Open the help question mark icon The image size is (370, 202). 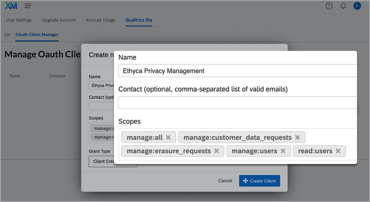point(329,6)
